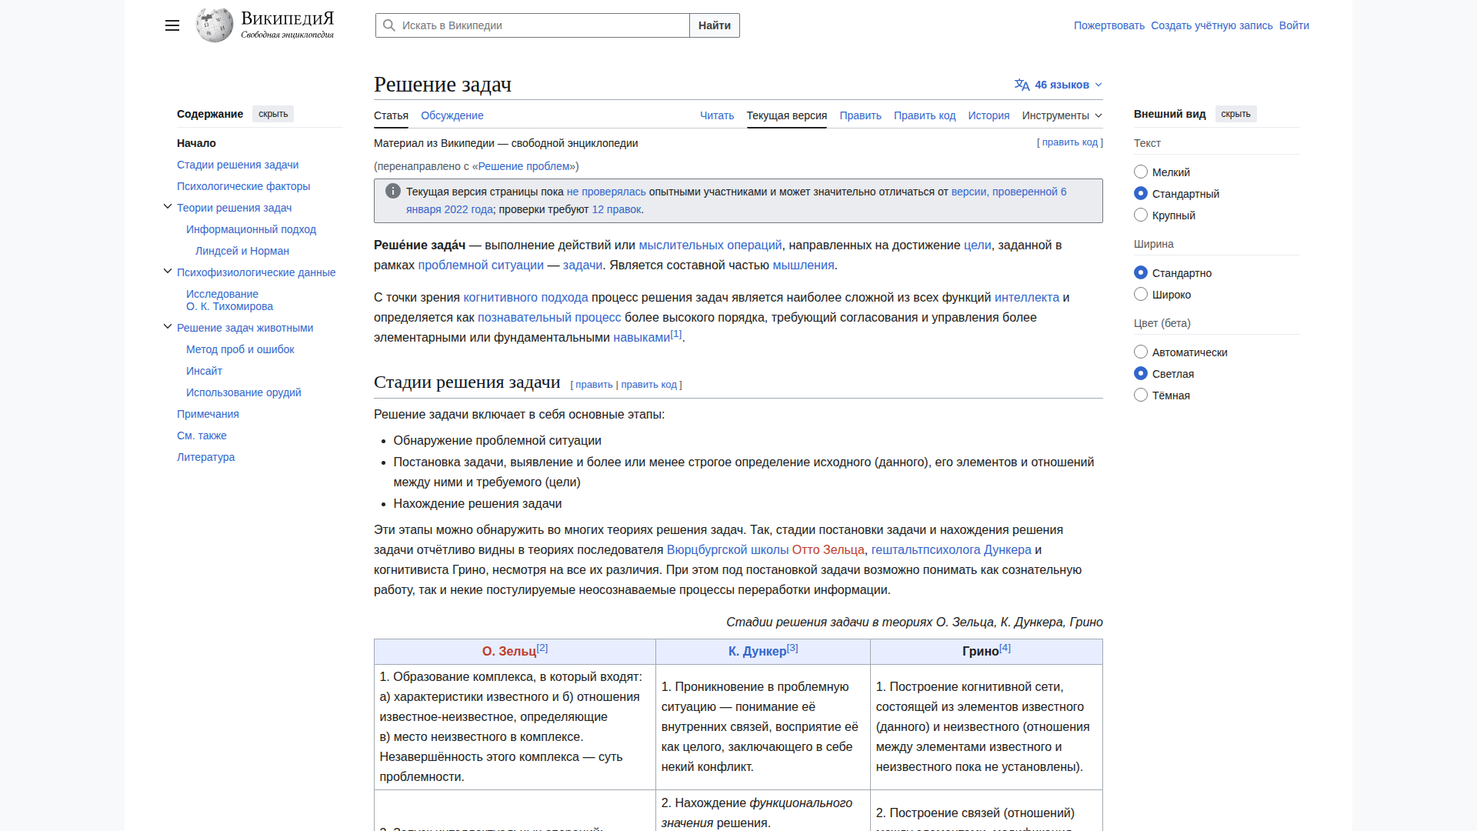The height and width of the screenshot is (831, 1477).
Task: Click the info icon in review notice
Action: point(392,192)
